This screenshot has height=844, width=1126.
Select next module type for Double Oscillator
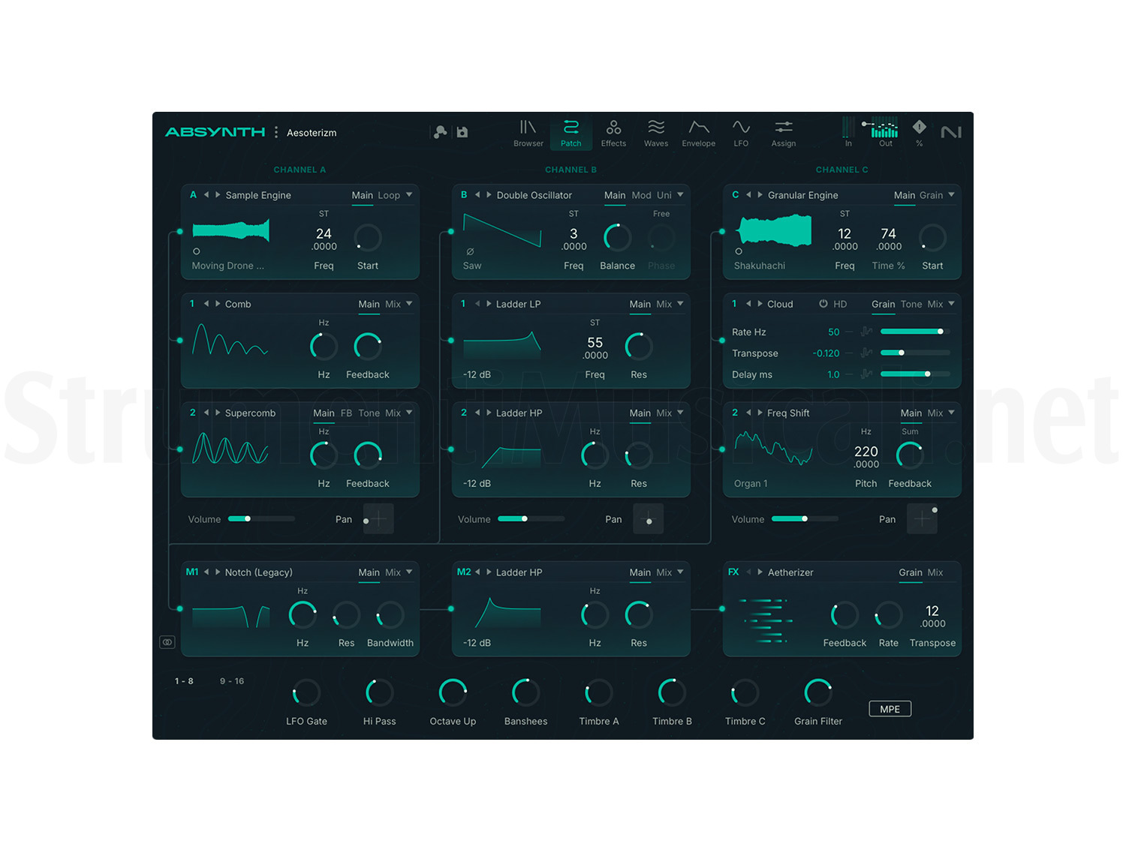489,195
